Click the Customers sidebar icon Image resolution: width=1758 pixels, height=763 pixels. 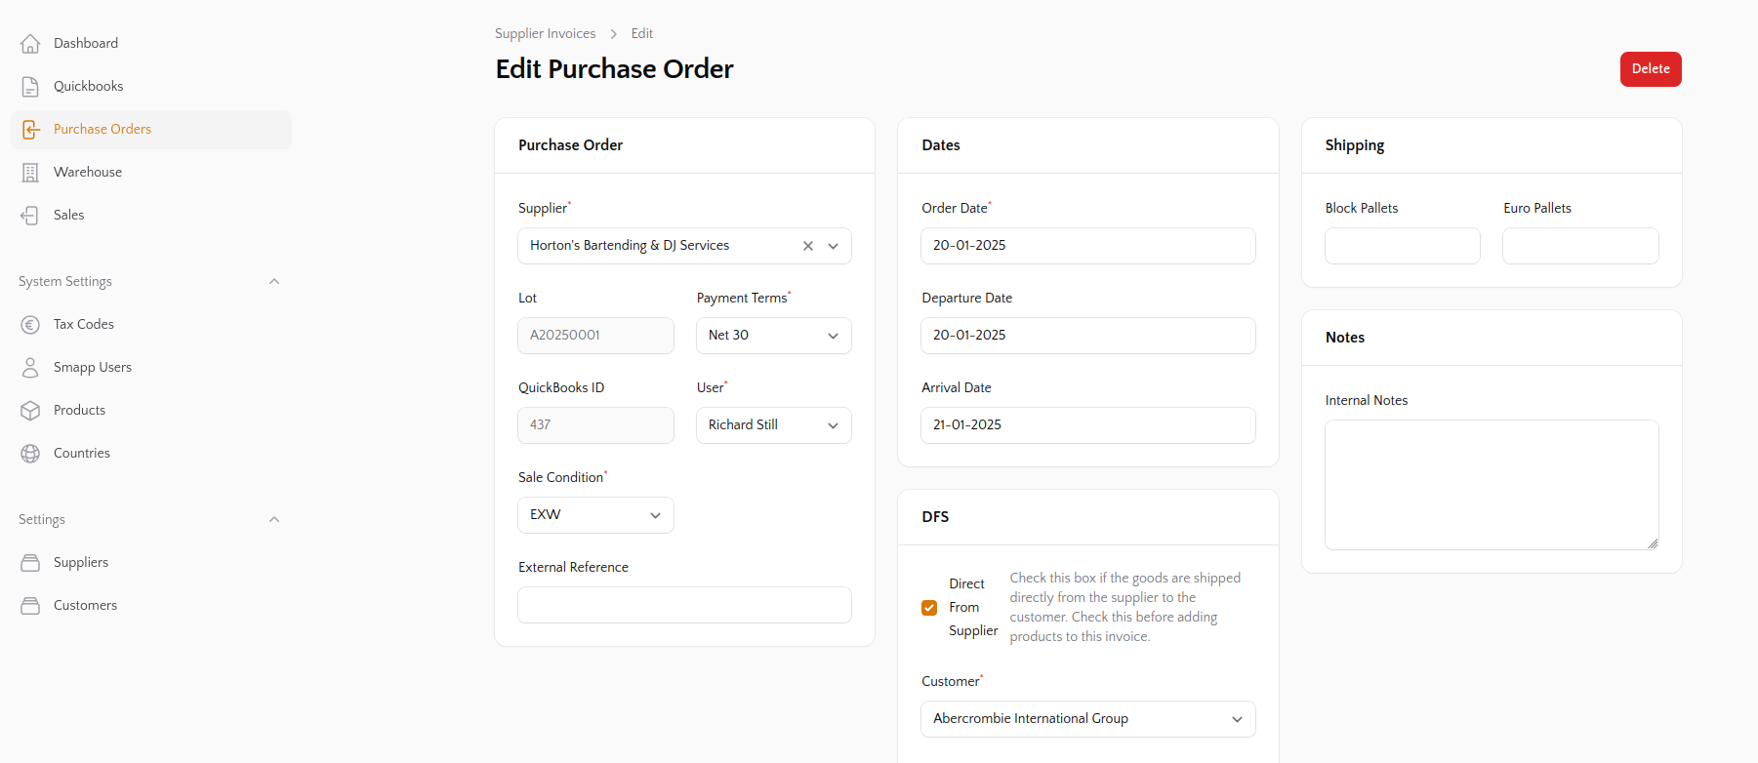tap(30, 606)
